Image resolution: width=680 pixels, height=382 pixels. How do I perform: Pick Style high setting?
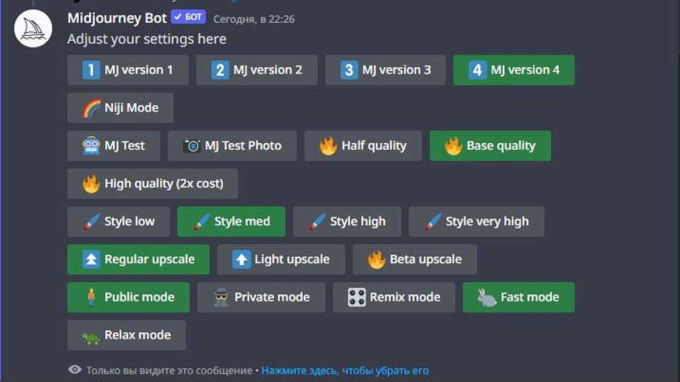tap(347, 222)
